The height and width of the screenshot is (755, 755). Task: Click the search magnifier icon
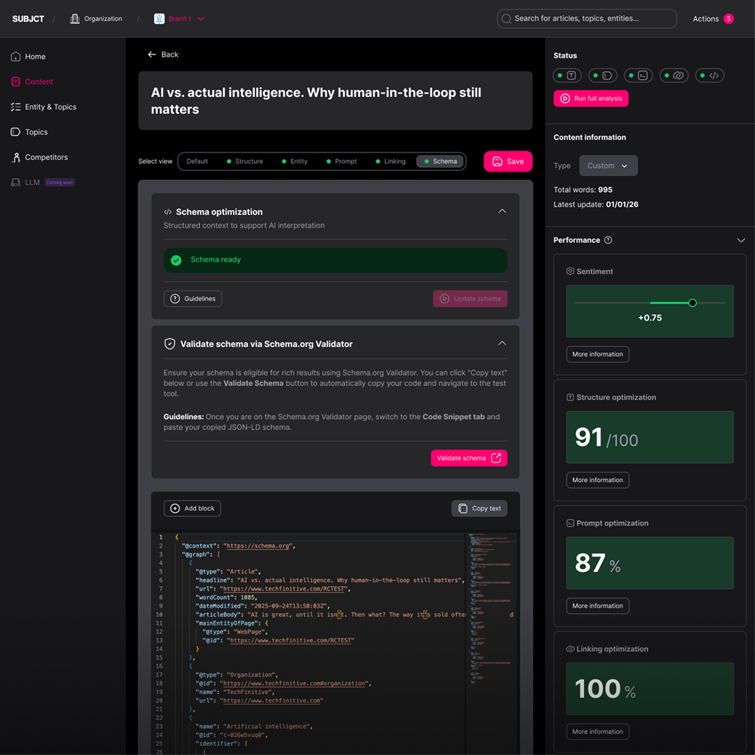506,19
